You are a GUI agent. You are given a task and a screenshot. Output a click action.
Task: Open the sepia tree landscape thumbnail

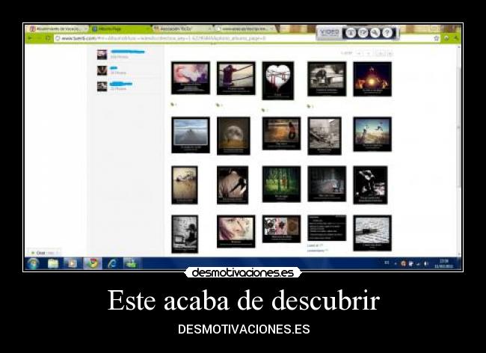(185, 185)
